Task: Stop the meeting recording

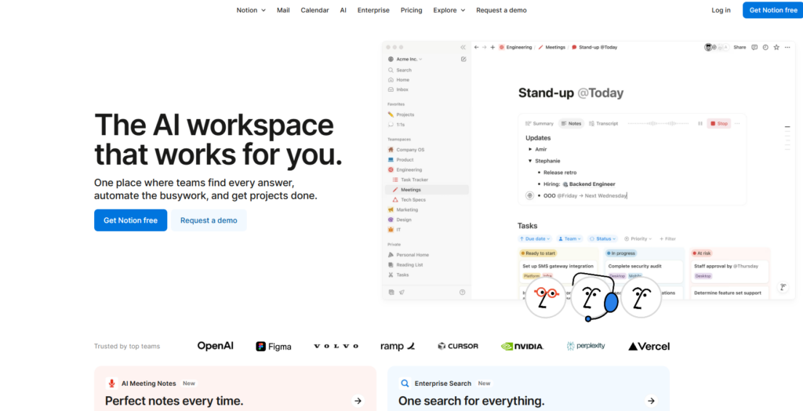Action: click(x=718, y=123)
